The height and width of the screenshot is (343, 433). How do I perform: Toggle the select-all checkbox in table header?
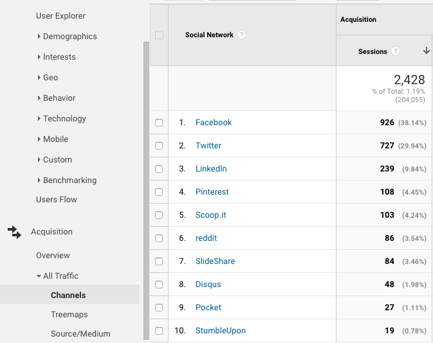click(159, 35)
